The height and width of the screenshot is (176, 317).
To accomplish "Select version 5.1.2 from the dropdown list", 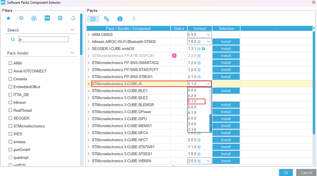I will pyautogui.click(x=199, y=101).
